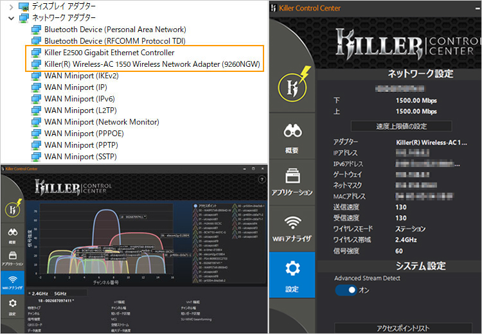Click the Killer Wireless-AC 1550 adapter icon
Viewport: 482px width, 334px height.
tap(36, 64)
